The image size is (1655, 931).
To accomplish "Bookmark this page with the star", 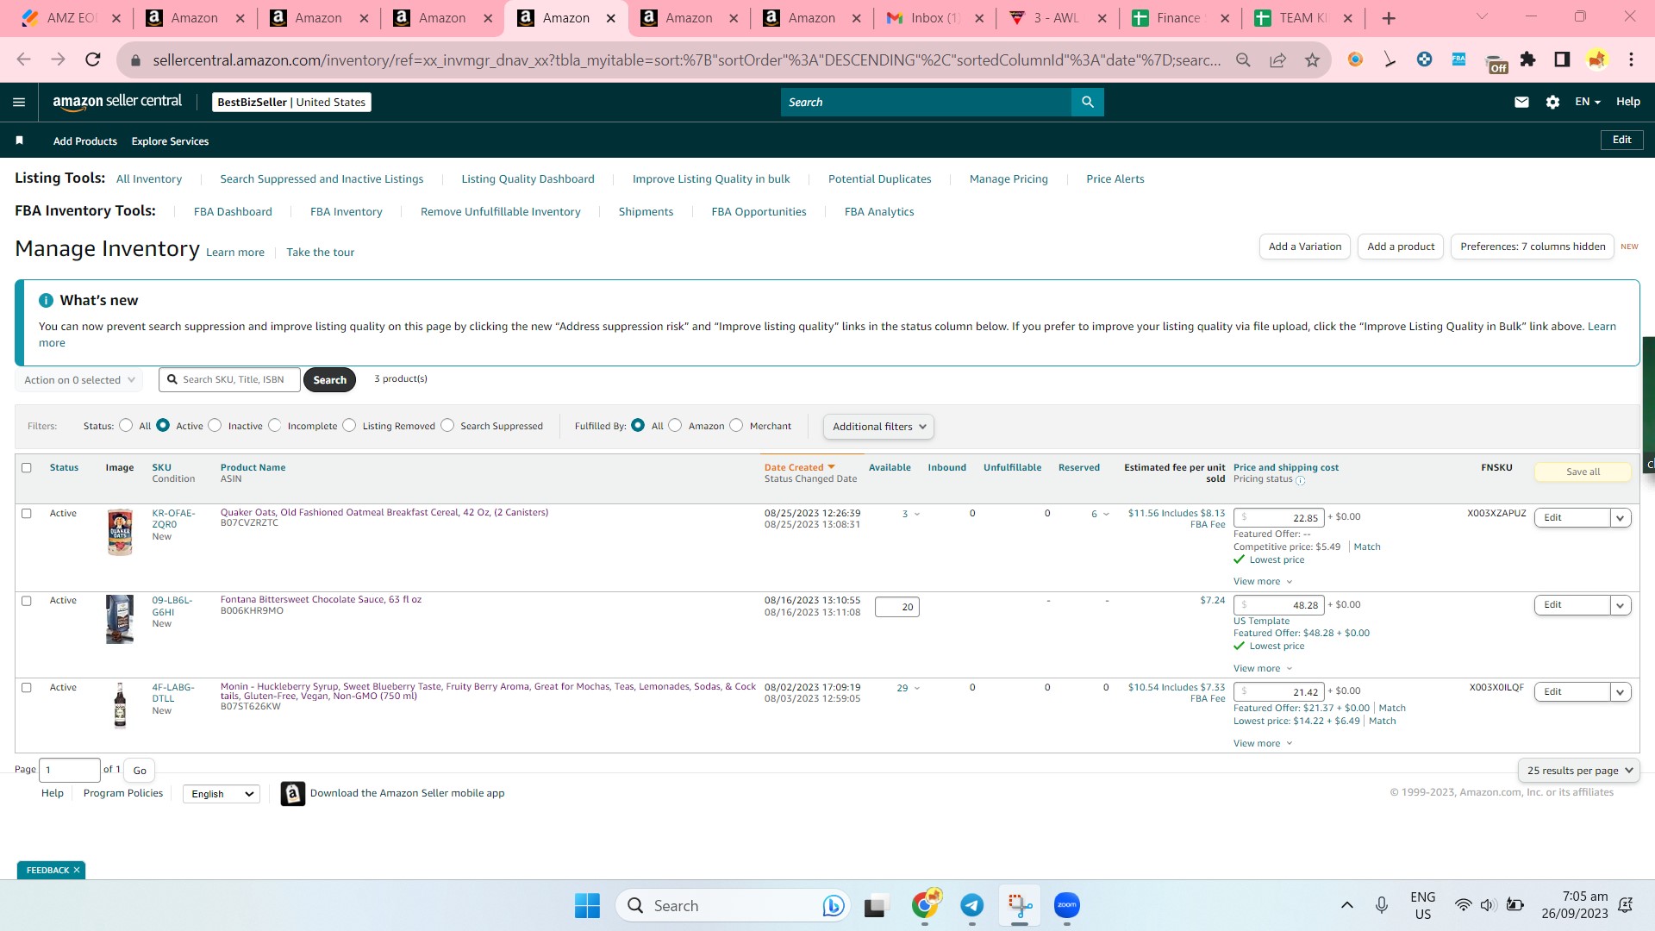I will point(1312,59).
